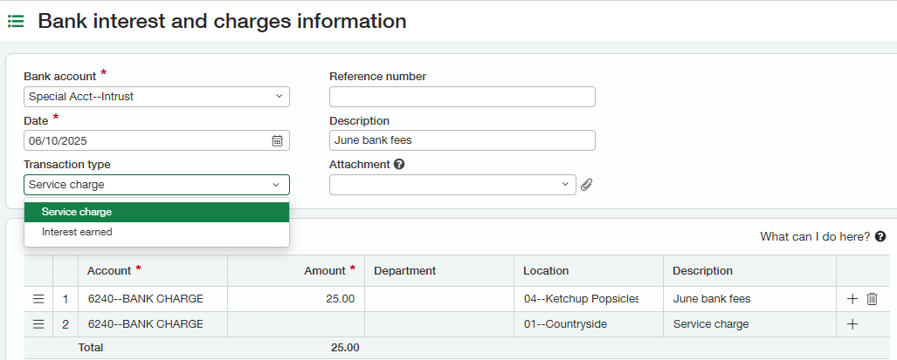
Task: Click Account cell in row 2
Action: tap(153, 324)
